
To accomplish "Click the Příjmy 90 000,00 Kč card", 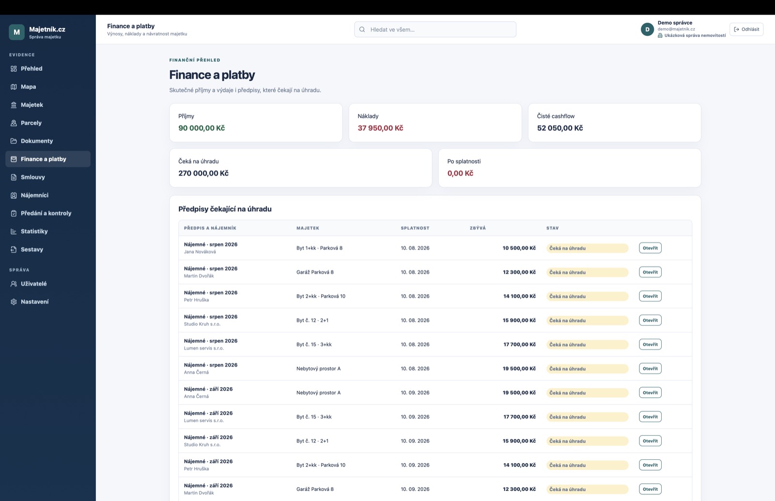I will point(256,123).
